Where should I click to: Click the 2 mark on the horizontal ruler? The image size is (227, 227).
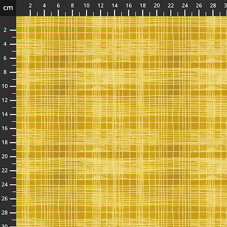[x=30, y=6]
